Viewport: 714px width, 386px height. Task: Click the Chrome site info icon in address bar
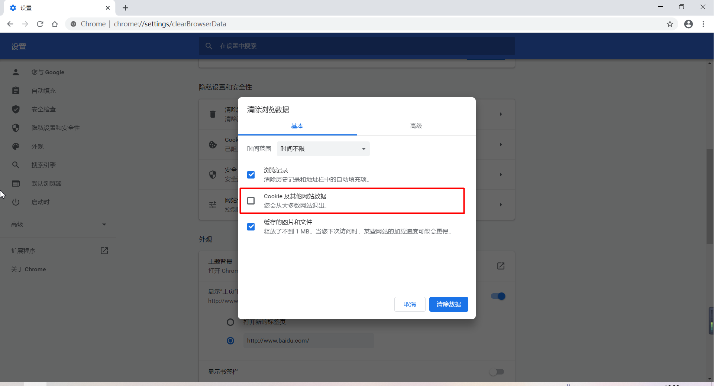pyautogui.click(x=74, y=24)
